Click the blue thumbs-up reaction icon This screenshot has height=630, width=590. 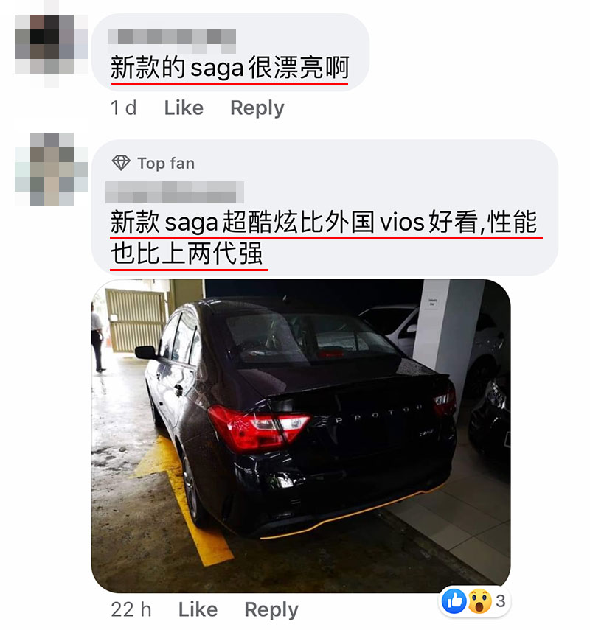point(454,601)
